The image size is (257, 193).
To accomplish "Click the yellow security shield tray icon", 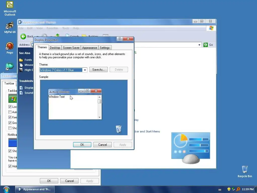I will pos(229,189).
